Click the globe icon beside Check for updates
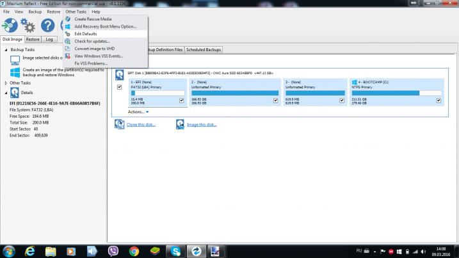459x258 pixels. point(68,41)
